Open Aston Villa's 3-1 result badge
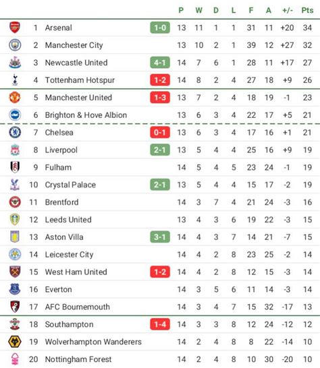Screen dimensions: 320x368 click(x=160, y=237)
